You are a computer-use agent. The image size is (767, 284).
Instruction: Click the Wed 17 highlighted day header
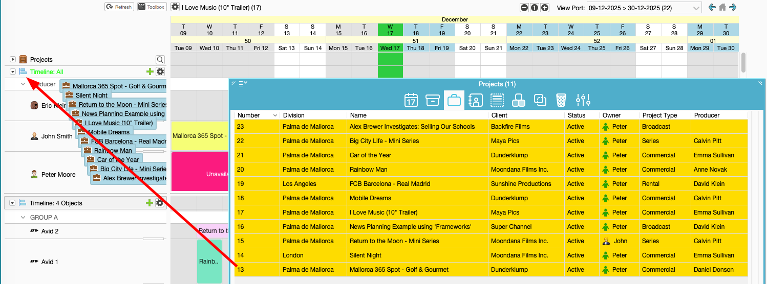tap(390, 48)
